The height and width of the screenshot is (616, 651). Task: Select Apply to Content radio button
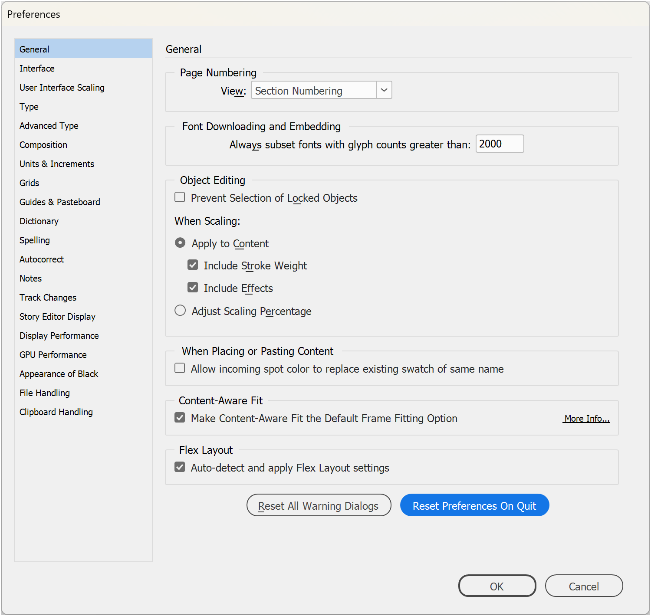pyautogui.click(x=180, y=243)
